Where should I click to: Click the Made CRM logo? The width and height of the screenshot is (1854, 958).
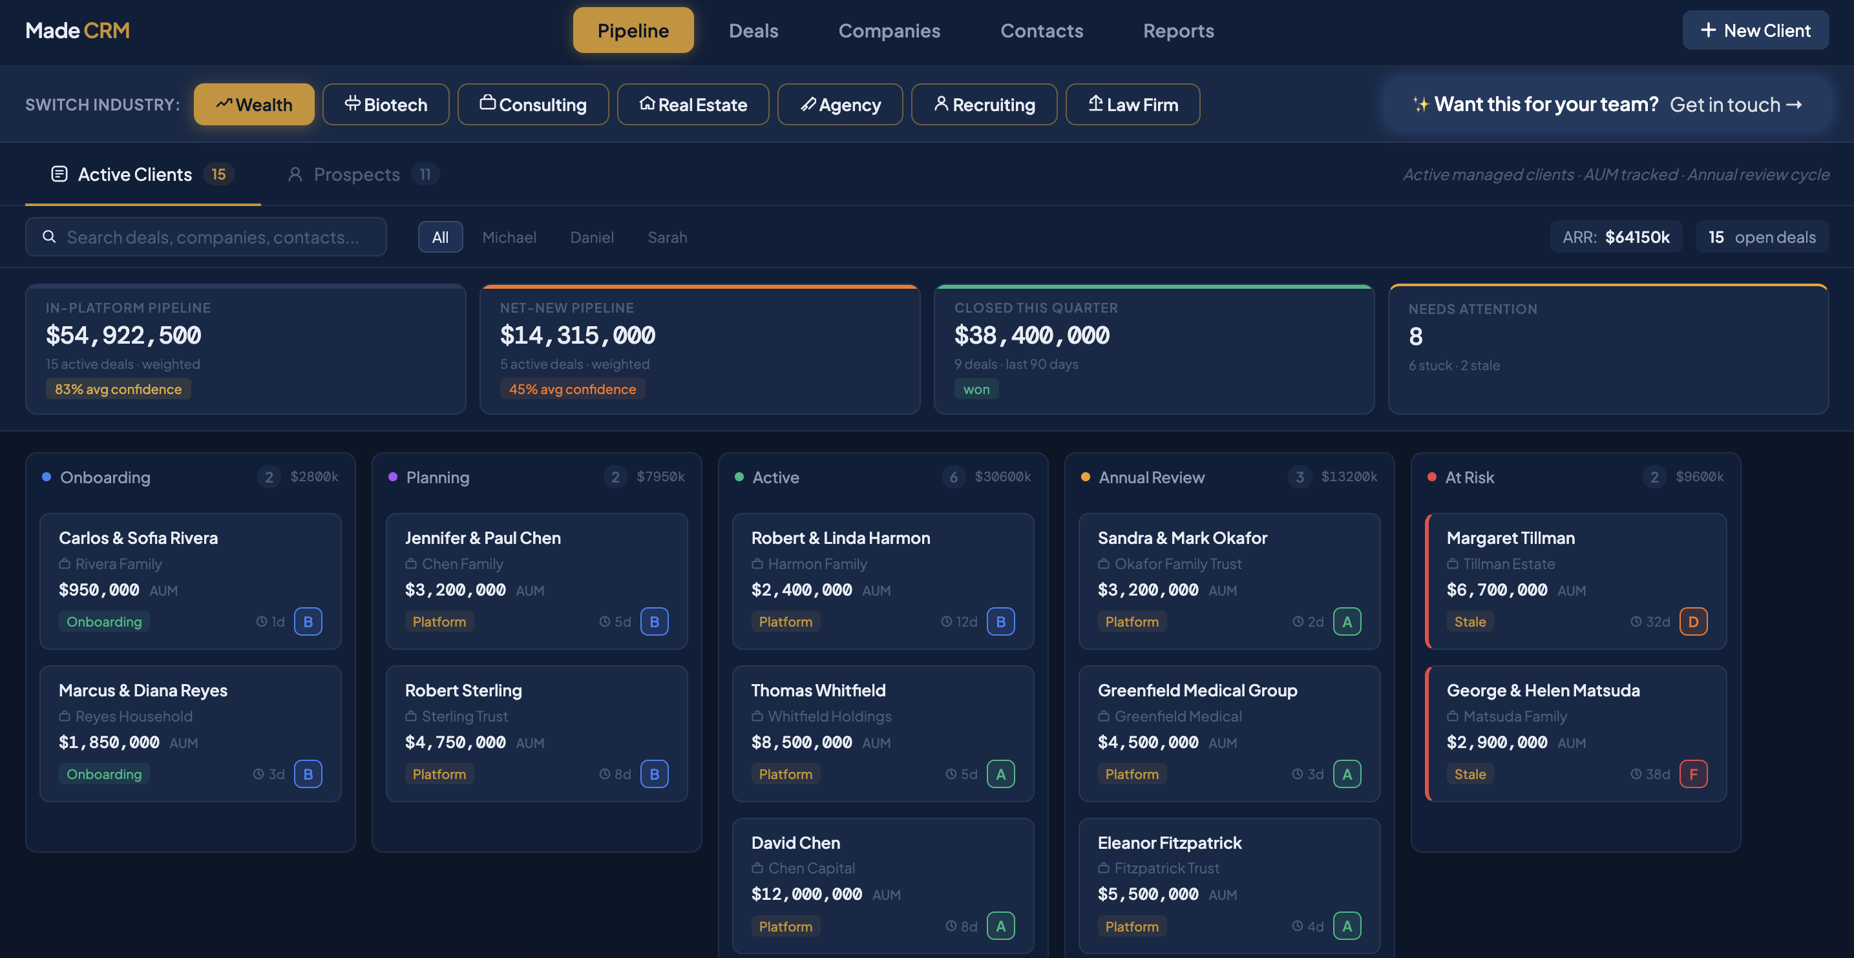tap(78, 30)
